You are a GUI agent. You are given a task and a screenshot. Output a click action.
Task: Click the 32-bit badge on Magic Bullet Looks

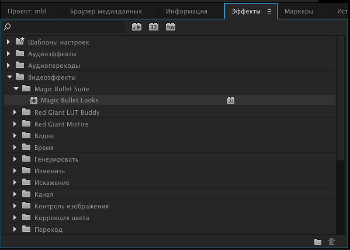point(231,100)
